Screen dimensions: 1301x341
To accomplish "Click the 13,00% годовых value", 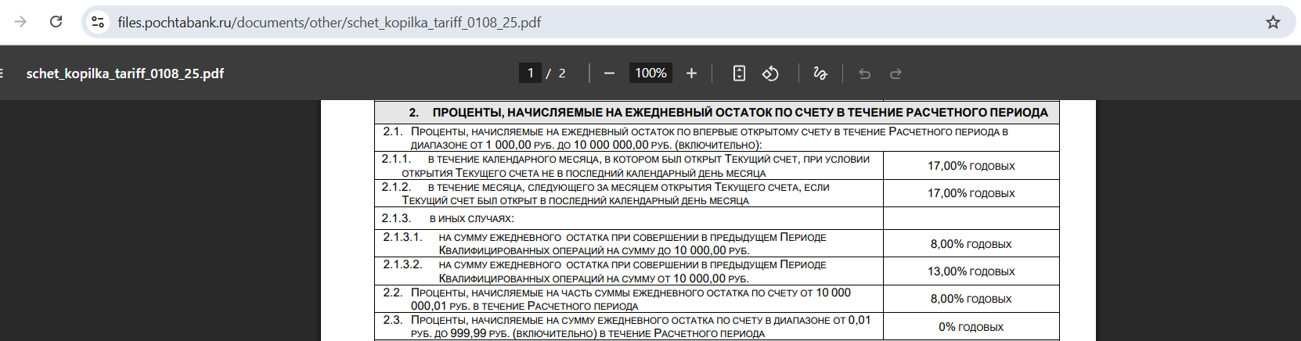I will click(971, 271).
